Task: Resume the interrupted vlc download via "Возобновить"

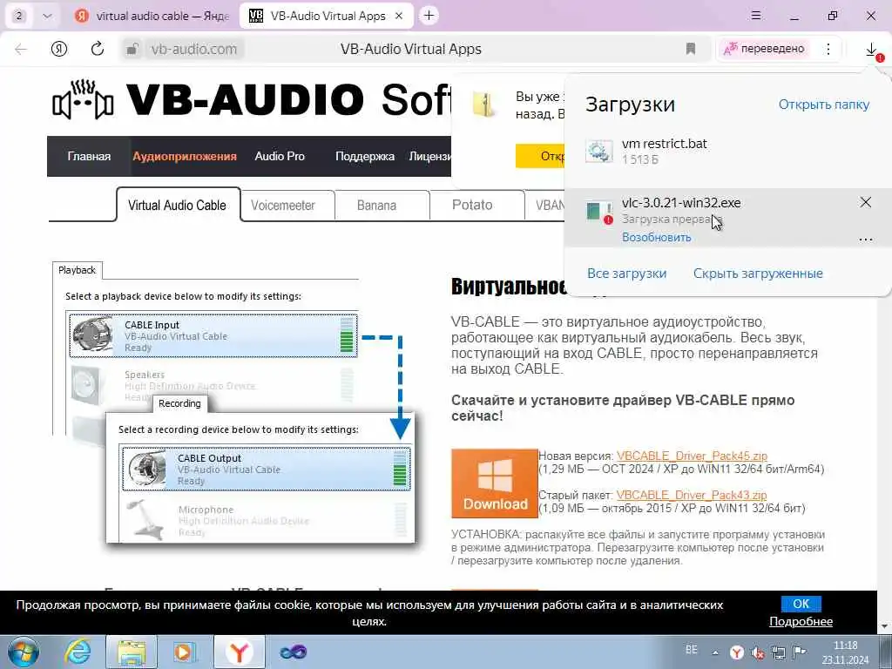Action: point(657,237)
